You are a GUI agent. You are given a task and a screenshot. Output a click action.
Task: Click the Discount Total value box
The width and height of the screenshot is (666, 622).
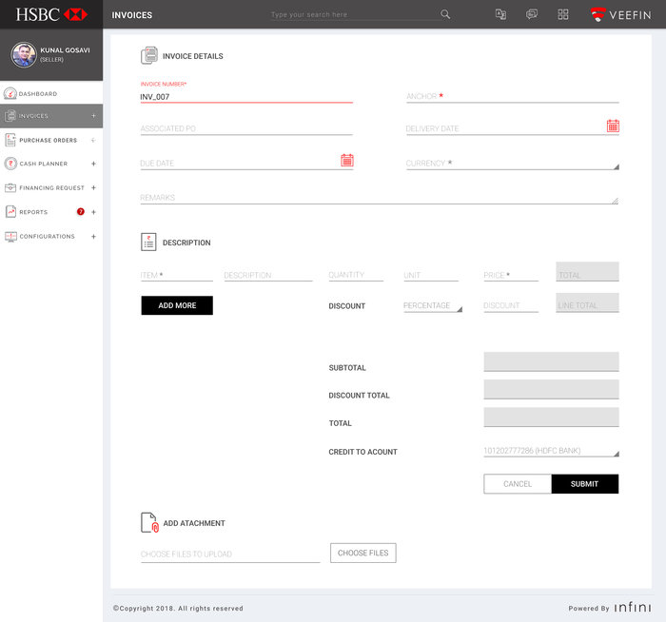click(551, 389)
